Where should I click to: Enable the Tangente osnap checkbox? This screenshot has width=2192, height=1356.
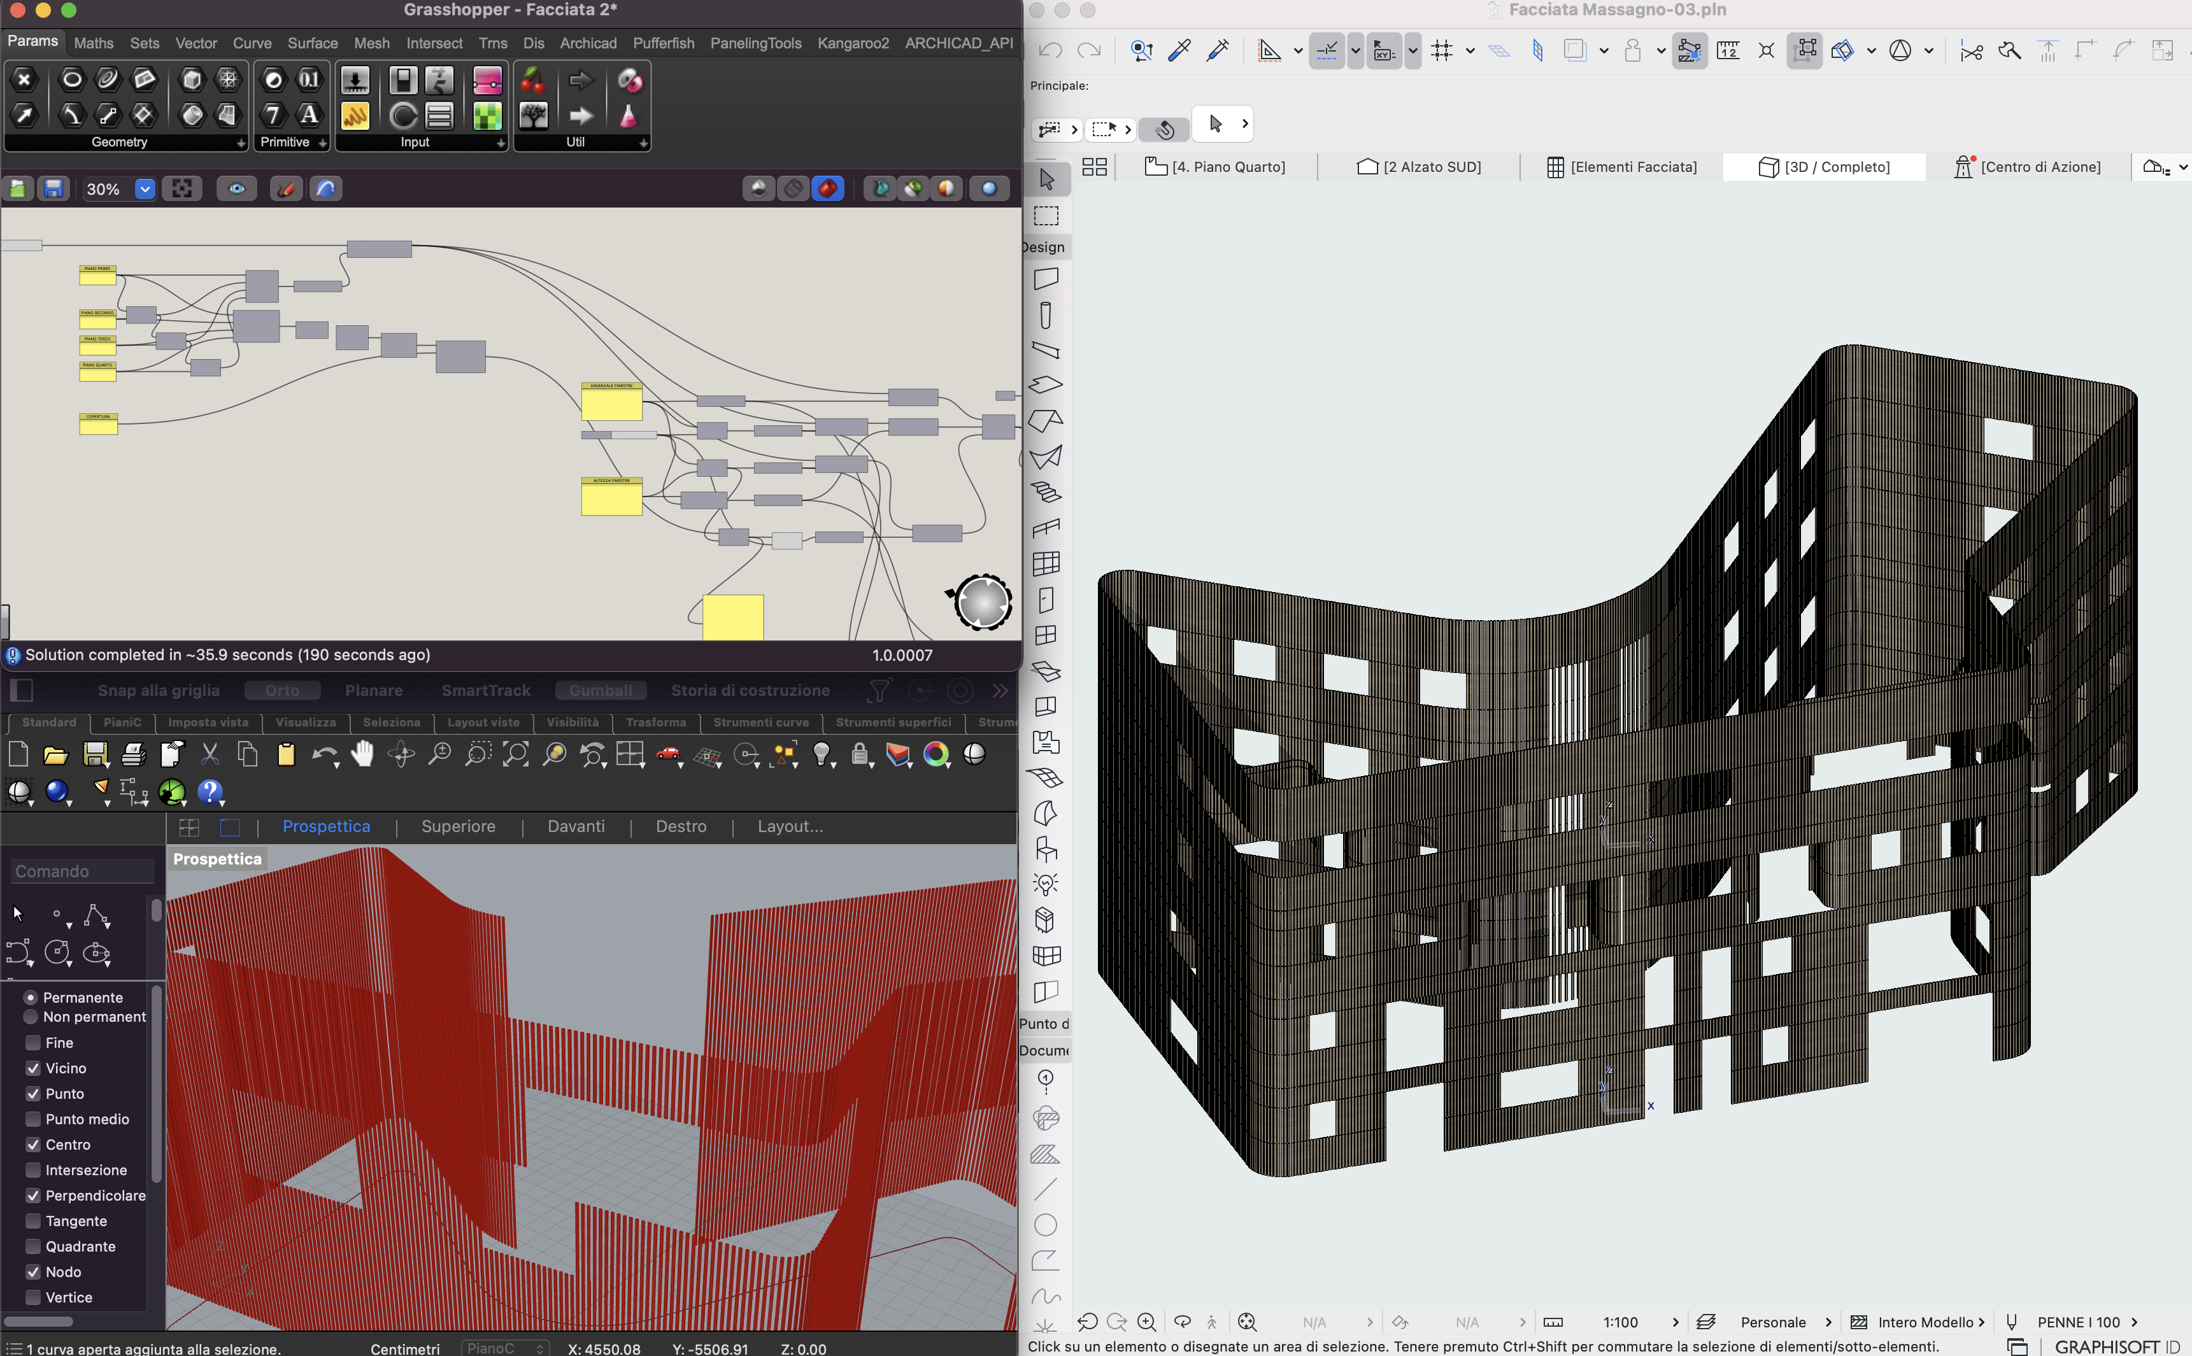pos(33,1222)
